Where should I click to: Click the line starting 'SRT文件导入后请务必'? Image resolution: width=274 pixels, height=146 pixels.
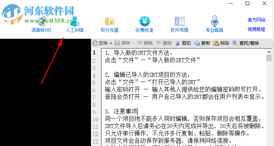(x=185, y=126)
